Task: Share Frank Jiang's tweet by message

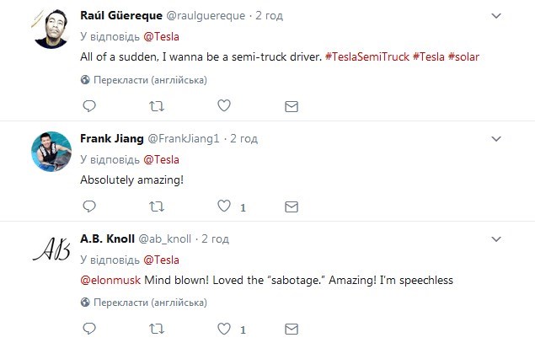Action: coord(292,206)
